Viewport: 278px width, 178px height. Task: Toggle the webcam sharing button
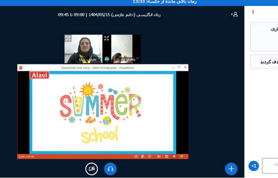tap(92, 169)
